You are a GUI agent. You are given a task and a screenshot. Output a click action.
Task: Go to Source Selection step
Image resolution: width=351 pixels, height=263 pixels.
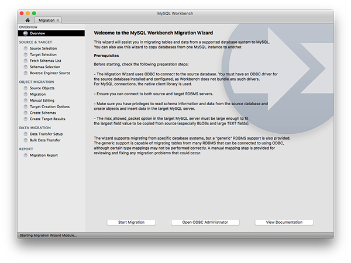[x=43, y=49]
